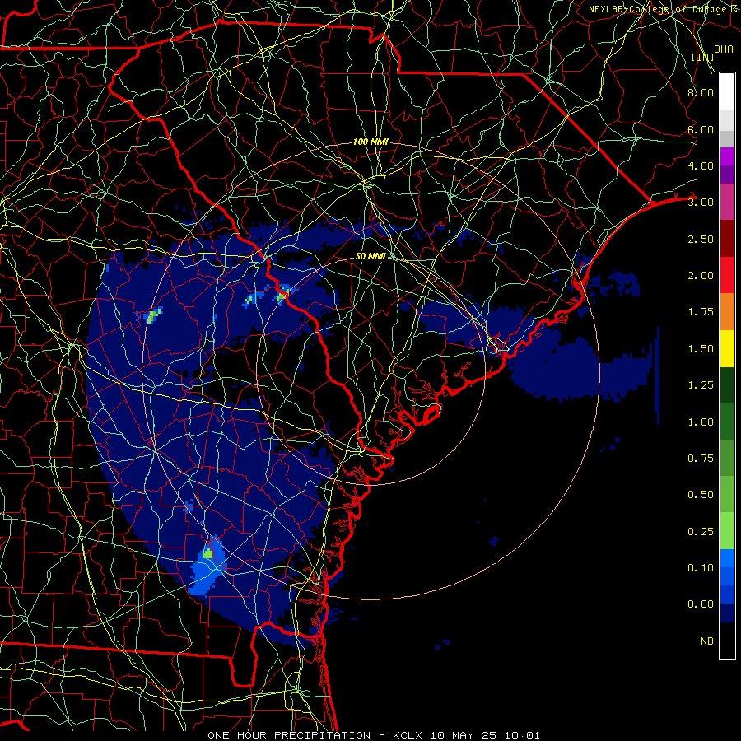Click the 0.75 legend value
The height and width of the screenshot is (741, 741).
(701, 459)
